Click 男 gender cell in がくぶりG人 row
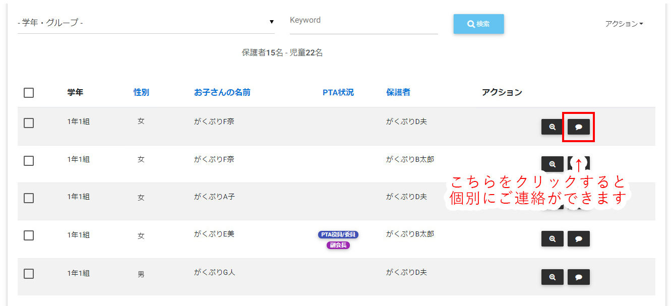 (141, 275)
